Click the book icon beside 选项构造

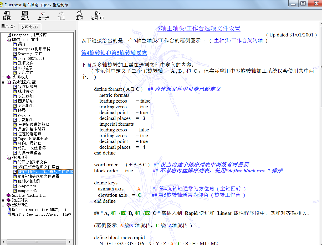click(x=9, y=205)
